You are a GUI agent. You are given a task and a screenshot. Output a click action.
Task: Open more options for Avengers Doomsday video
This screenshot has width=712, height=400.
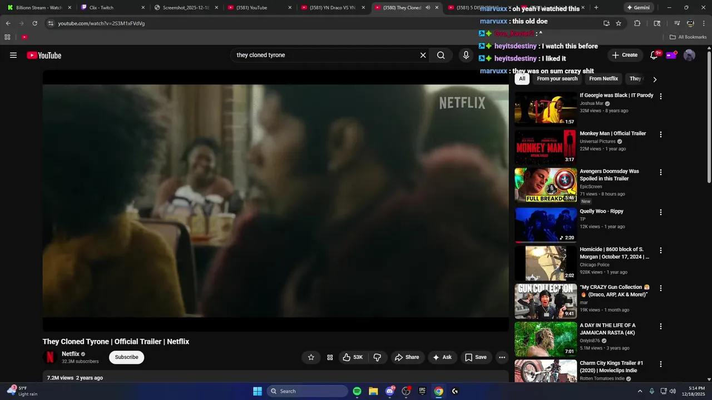pos(661,172)
